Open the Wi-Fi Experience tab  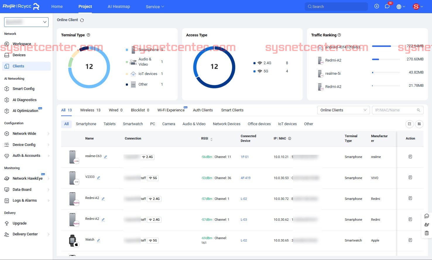171,110
